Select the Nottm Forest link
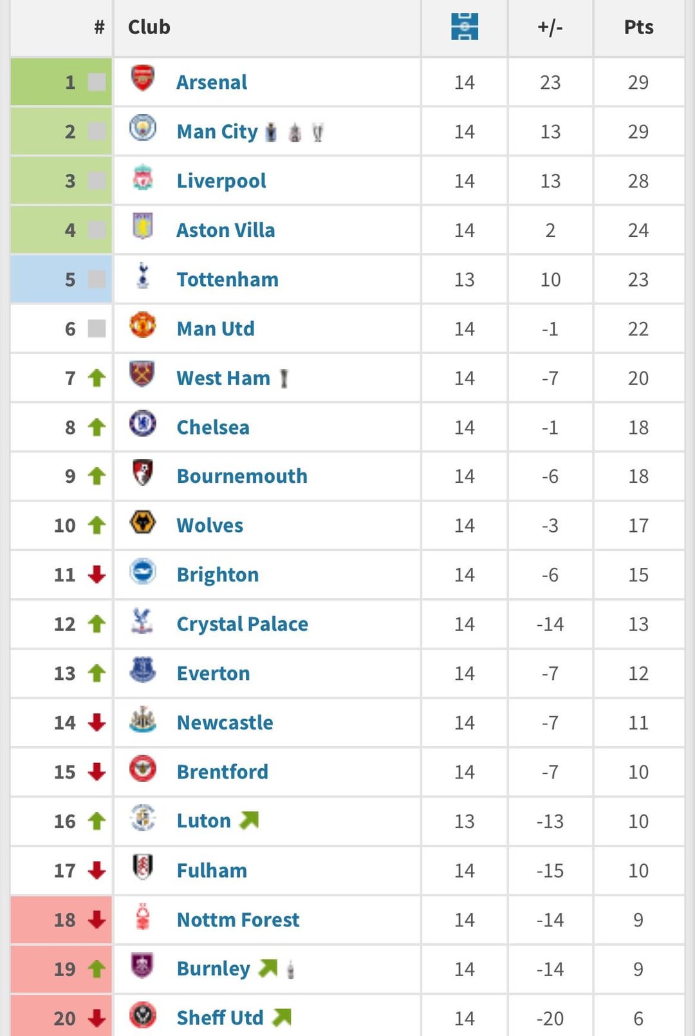This screenshot has height=1036, width=695. point(238,919)
